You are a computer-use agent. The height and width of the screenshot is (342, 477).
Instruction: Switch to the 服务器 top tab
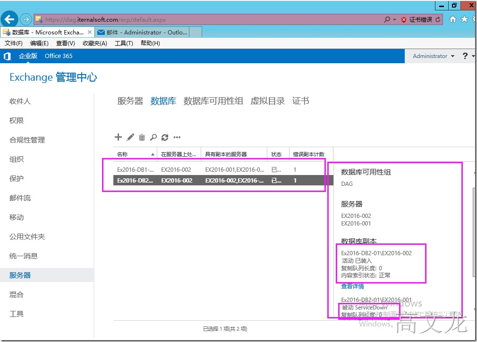pyautogui.click(x=130, y=101)
